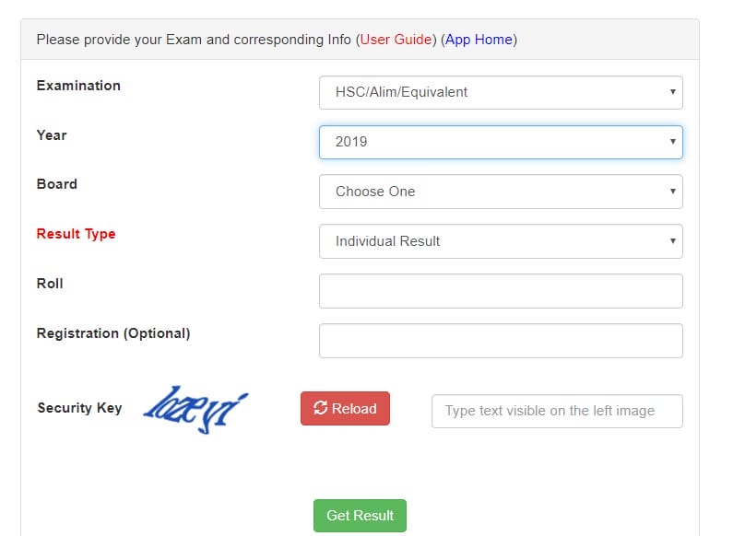Image resolution: width=745 pixels, height=536 pixels.
Task: Click the security key text field
Action: [x=557, y=411]
